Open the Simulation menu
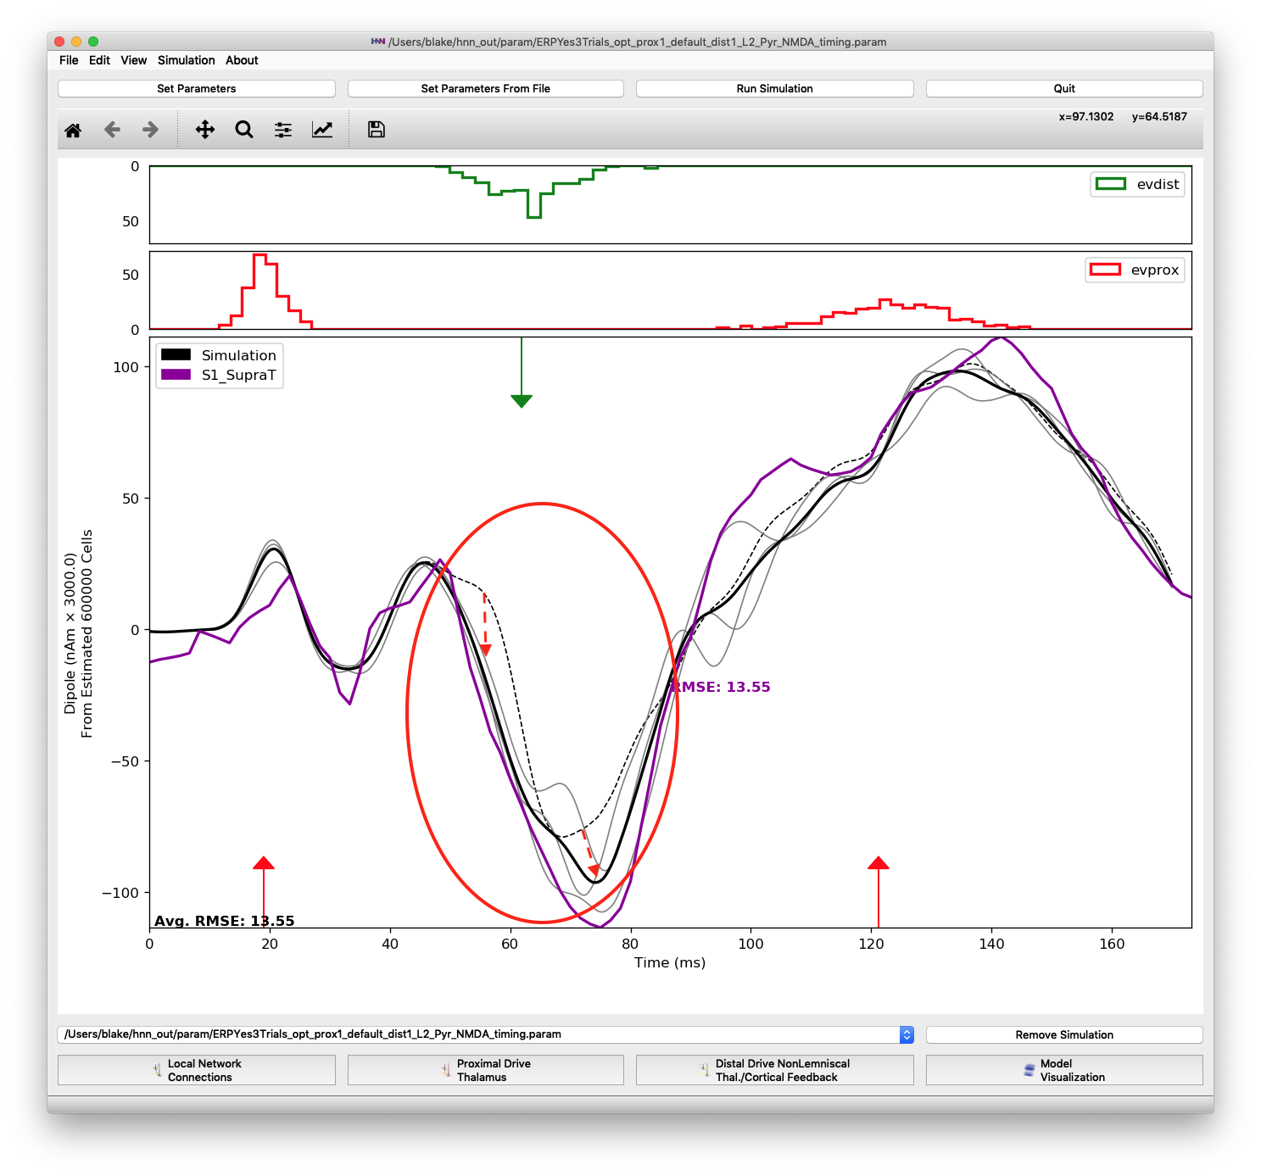Screen dimensions: 1261x1176 click(186, 60)
